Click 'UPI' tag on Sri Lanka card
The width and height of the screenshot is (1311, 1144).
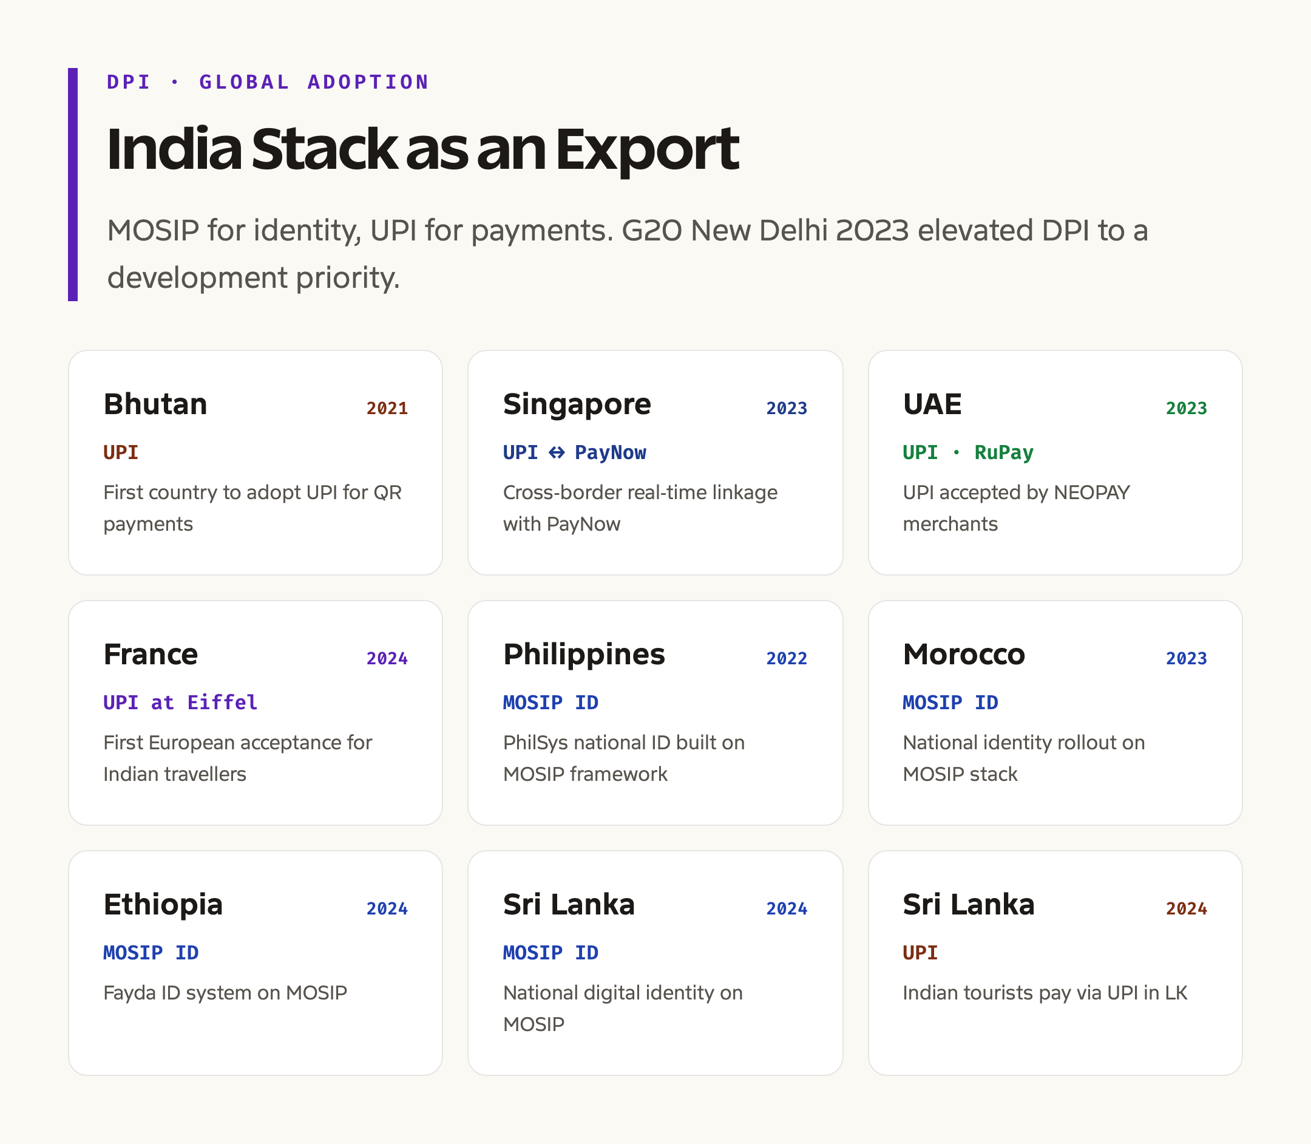(920, 953)
